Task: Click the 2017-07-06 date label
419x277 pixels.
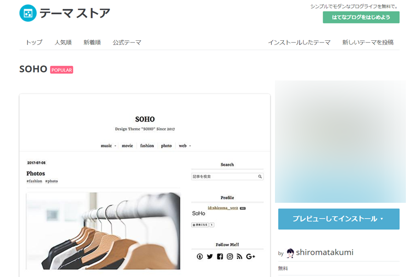Action: (36, 163)
